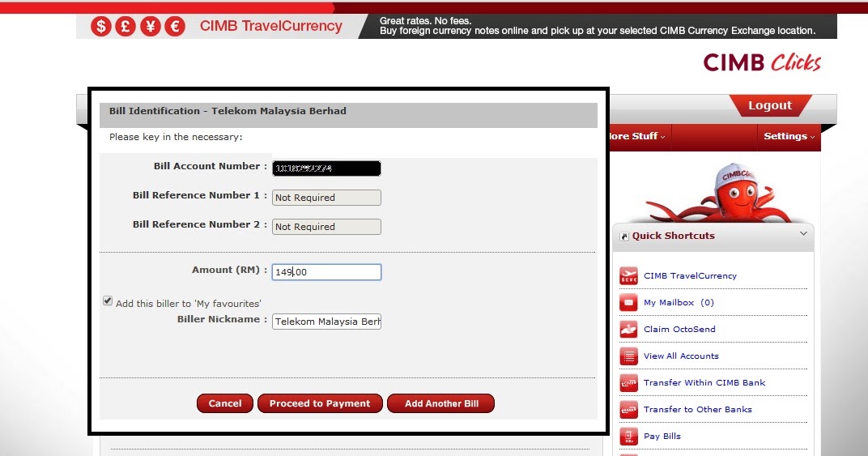Collapse the Quick Shortcuts panel chevron

(x=803, y=234)
